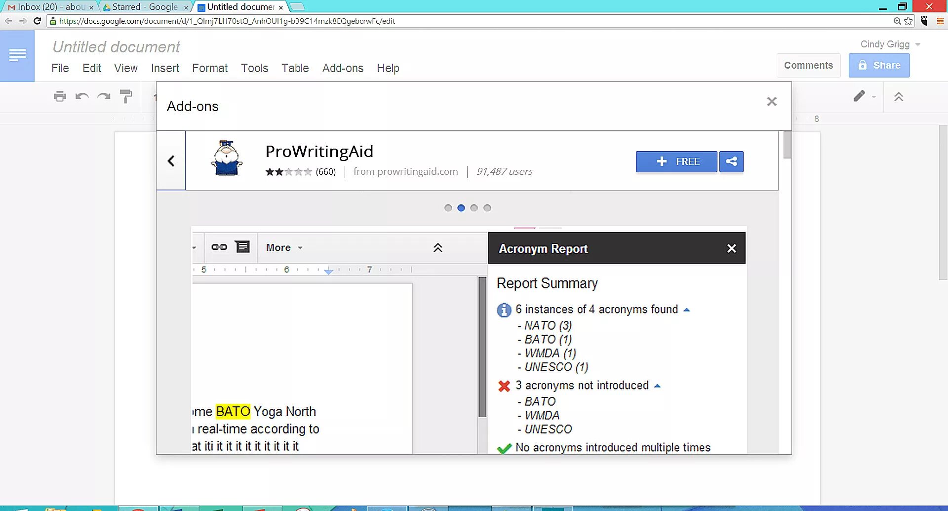
Task: Click the blue Share button
Action: (879, 65)
